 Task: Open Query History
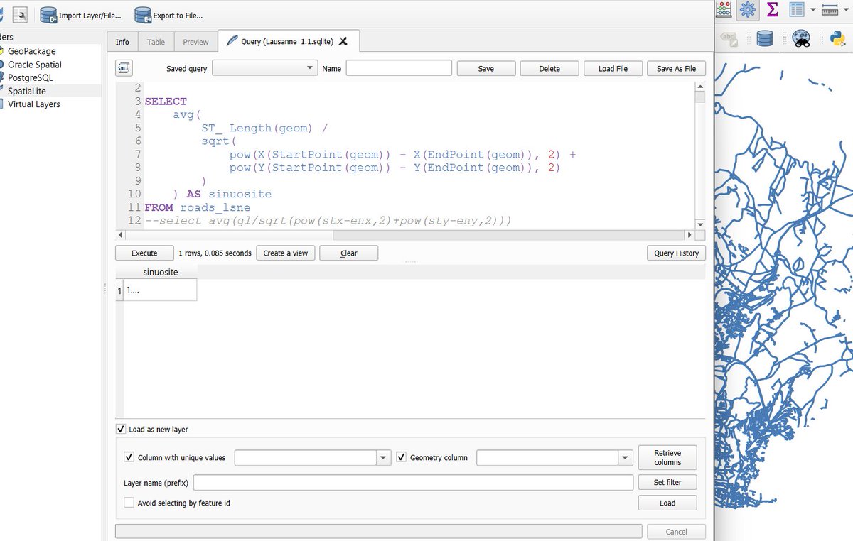[x=676, y=253]
